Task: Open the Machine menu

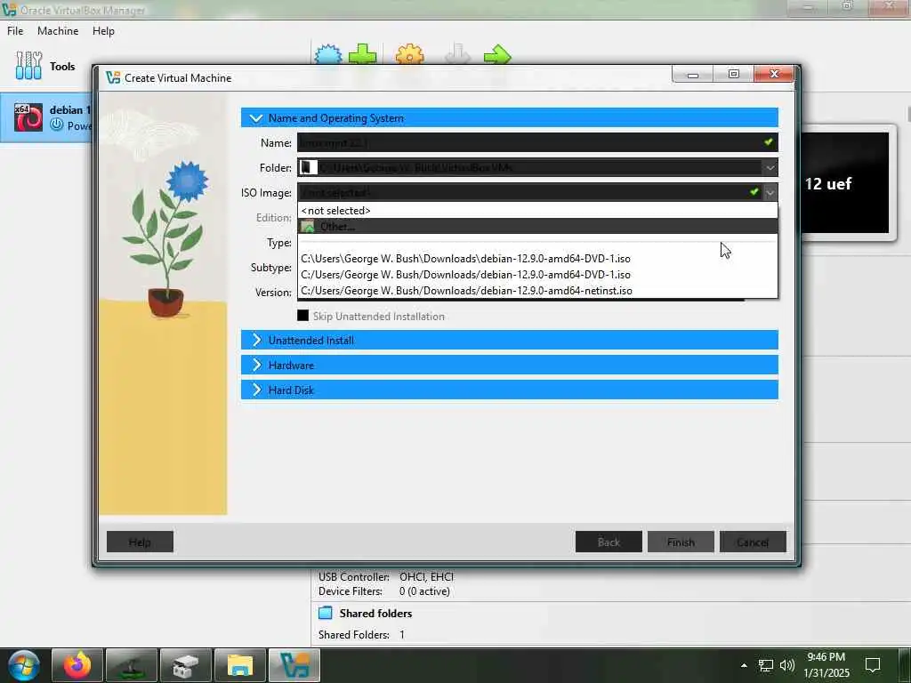Action: (58, 31)
